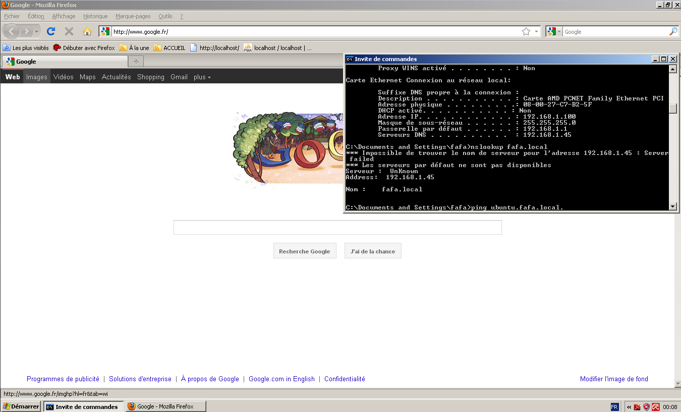Open Confidentialité link
681x412 pixels.
pyautogui.click(x=345, y=379)
